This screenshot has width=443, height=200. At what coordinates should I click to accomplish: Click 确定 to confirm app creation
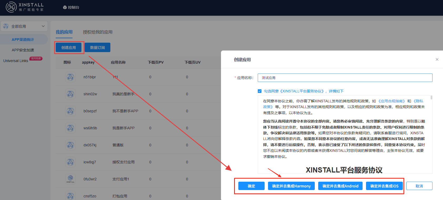click(251, 186)
